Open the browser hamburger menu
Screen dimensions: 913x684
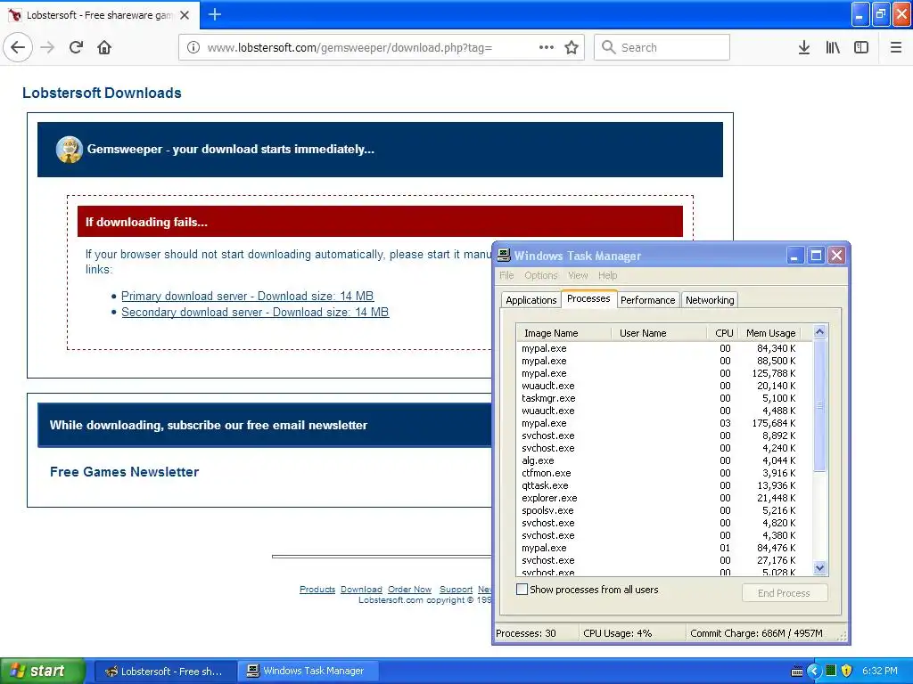click(x=896, y=47)
